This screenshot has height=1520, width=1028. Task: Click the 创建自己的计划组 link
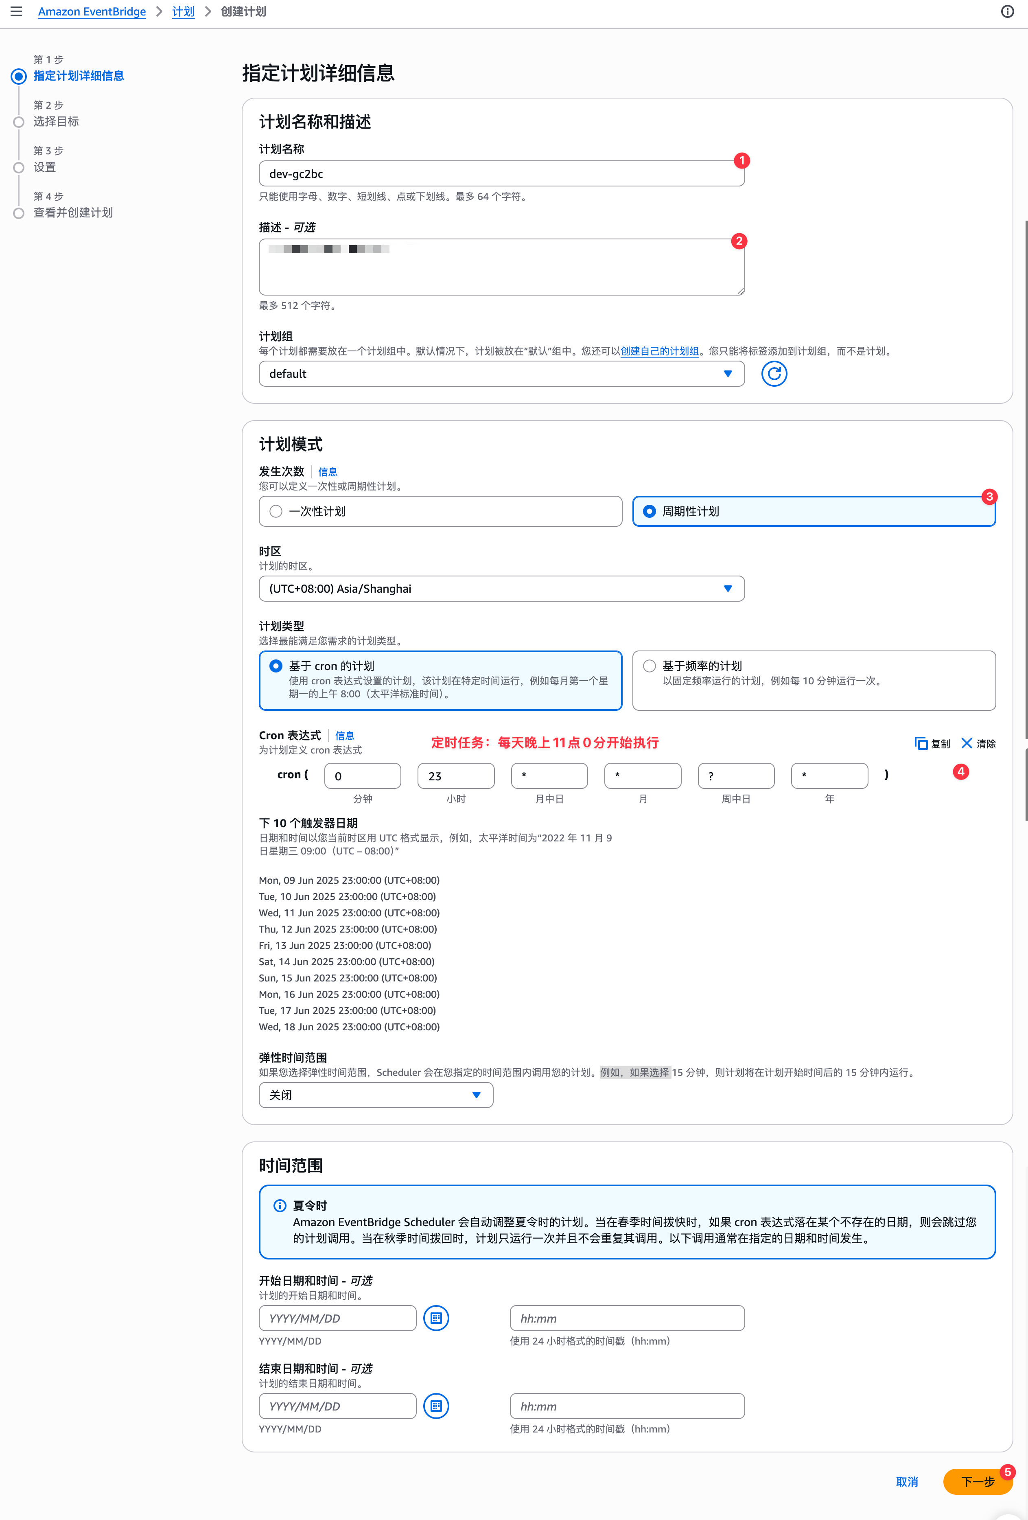click(659, 351)
